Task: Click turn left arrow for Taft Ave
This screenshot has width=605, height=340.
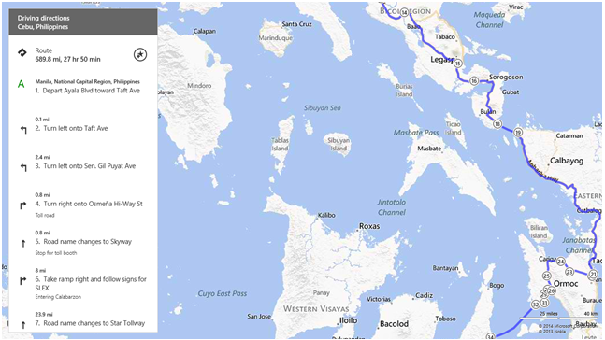Action: [23, 130]
